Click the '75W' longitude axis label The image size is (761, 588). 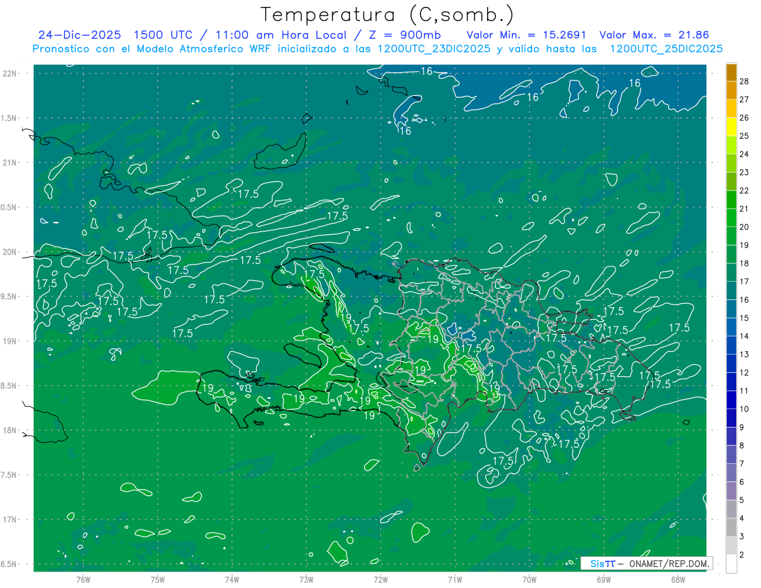pyautogui.click(x=157, y=579)
